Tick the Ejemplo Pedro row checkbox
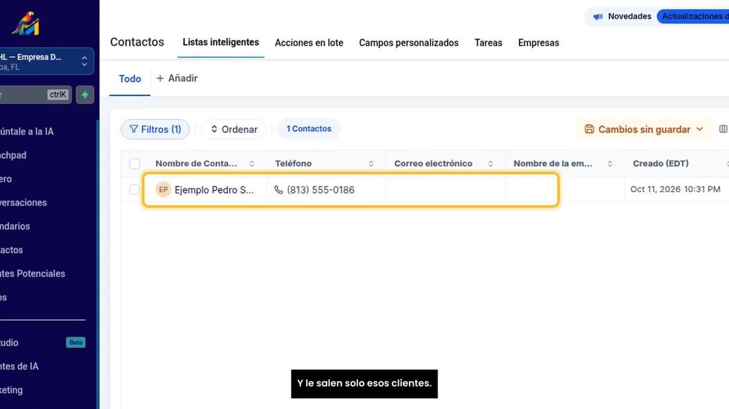729x409 pixels. [x=135, y=189]
